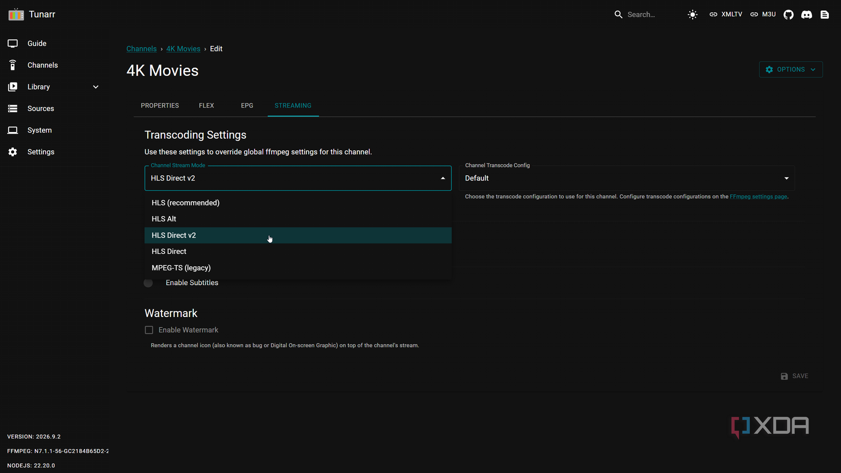Choose HLS Alt stream mode

click(x=298, y=219)
